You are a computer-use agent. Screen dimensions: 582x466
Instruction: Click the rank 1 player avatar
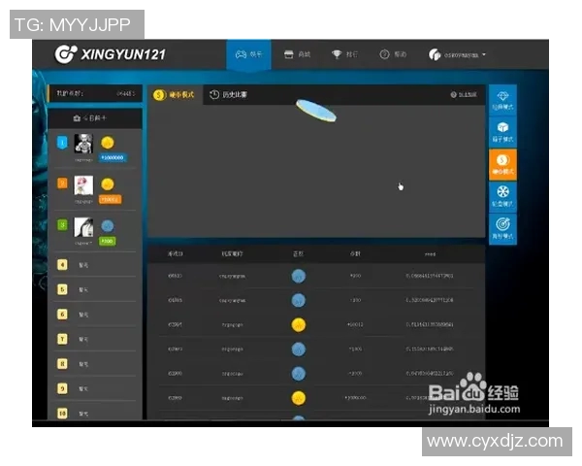coord(83,144)
